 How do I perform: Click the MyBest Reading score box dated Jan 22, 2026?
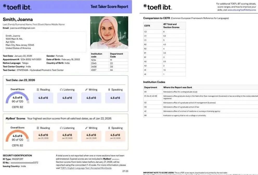(43, 136)
